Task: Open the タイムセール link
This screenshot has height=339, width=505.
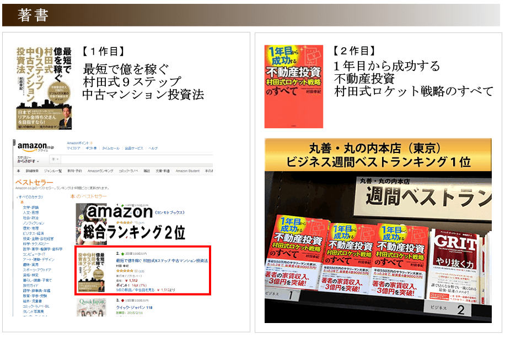Action: coord(111,148)
